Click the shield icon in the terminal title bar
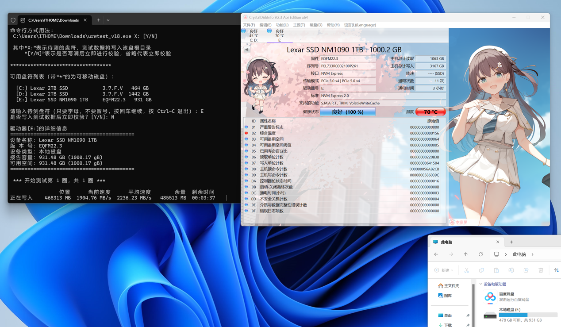Image resolution: width=561 pixels, height=327 pixels. [x=13, y=20]
